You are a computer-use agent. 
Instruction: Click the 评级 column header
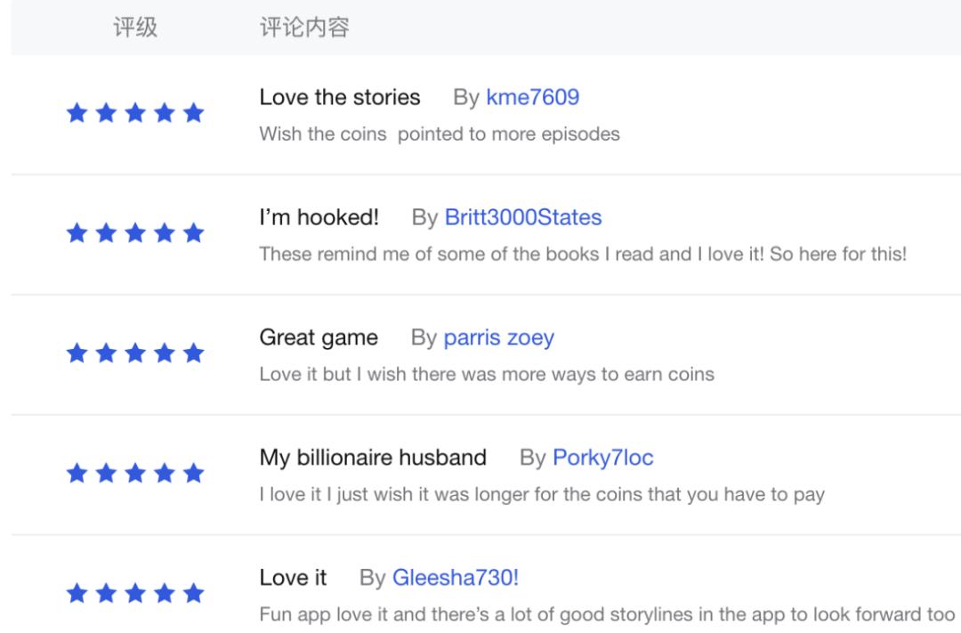135,28
